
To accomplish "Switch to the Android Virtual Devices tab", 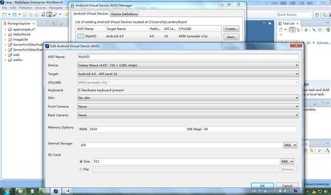I will click(x=91, y=14).
